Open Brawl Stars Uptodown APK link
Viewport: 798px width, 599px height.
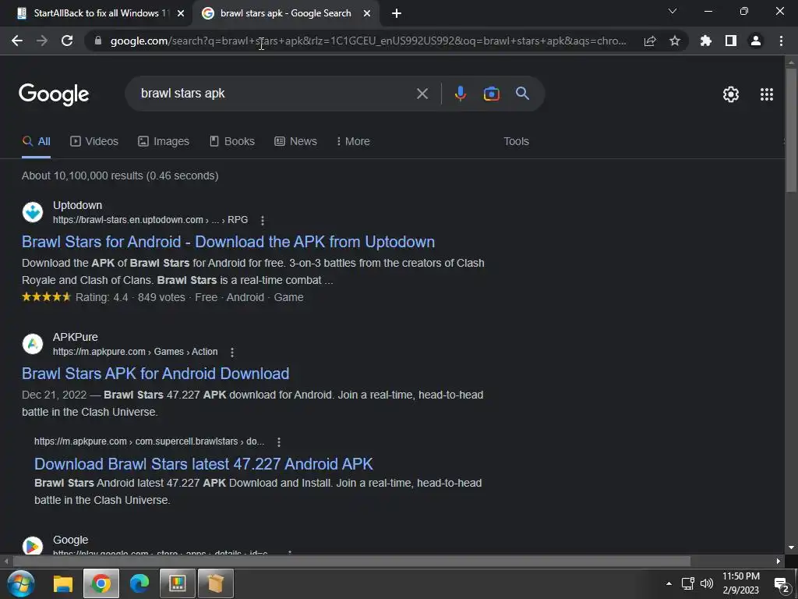click(228, 242)
